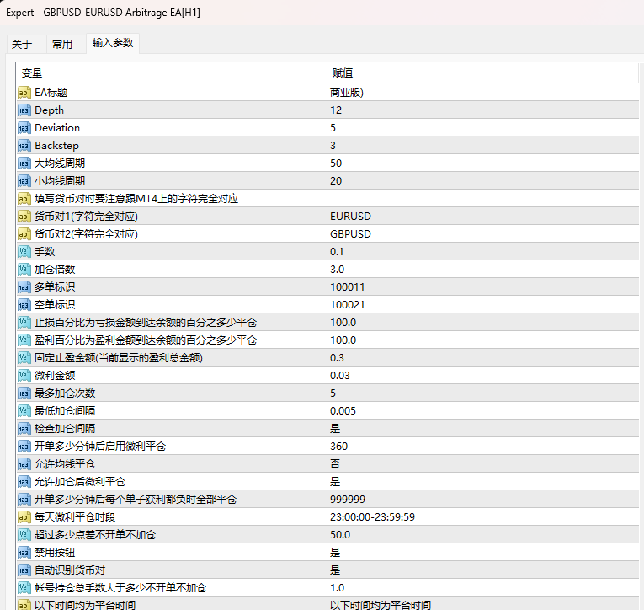
Task: Edit the 手数 value 0.1
Action: click(x=483, y=252)
